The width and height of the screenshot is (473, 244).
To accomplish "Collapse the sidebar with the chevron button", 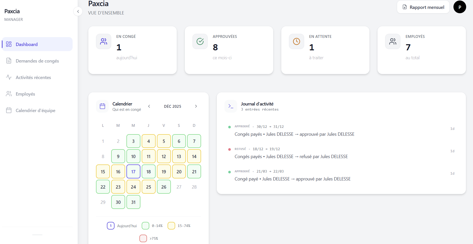I will [x=78, y=11].
